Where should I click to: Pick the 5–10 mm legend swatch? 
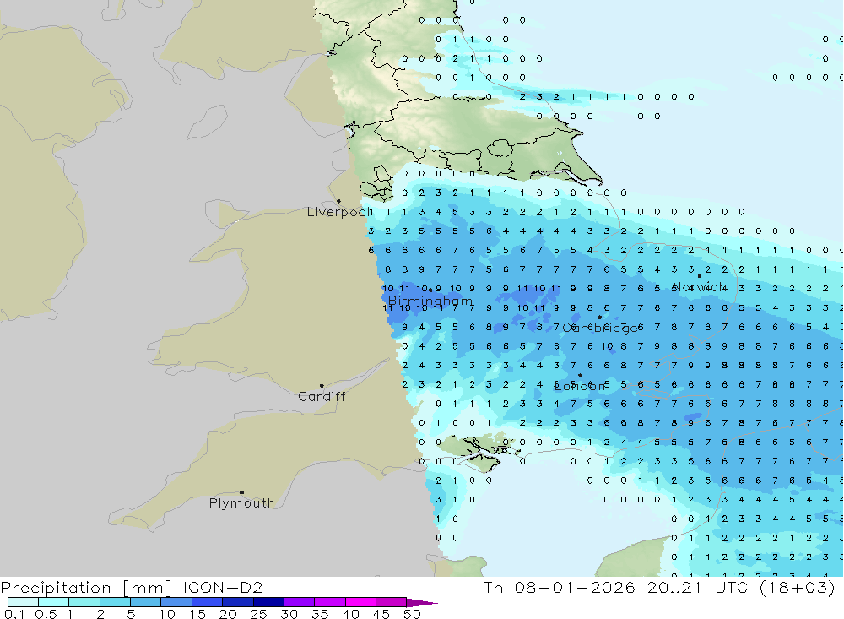pos(146,602)
